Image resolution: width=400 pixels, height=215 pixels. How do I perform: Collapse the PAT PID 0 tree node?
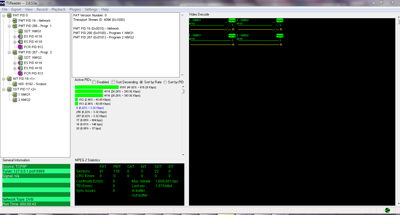click(x=4, y=15)
